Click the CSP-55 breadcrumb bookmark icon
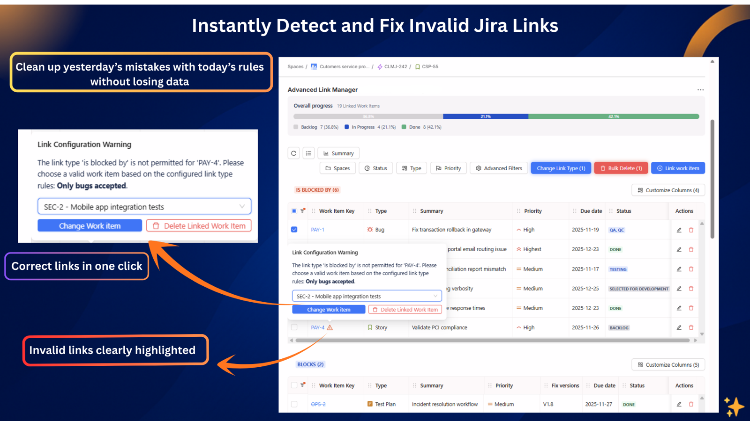The height and width of the screenshot is (421, 750). (417, 67)
